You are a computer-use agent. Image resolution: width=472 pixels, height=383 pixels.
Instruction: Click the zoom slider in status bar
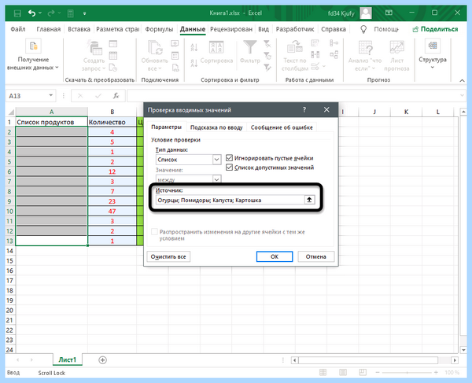407,373
